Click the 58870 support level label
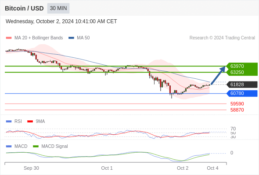259x175 pixels. [x=237, y=110]
